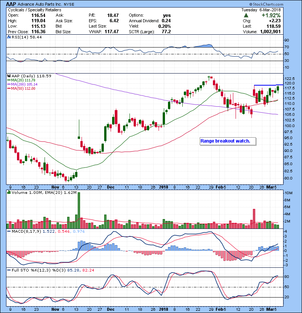This screenshot has height=313, width=302.
Task: Click the EPS value 6.42
Action: [x=114, y=21]
